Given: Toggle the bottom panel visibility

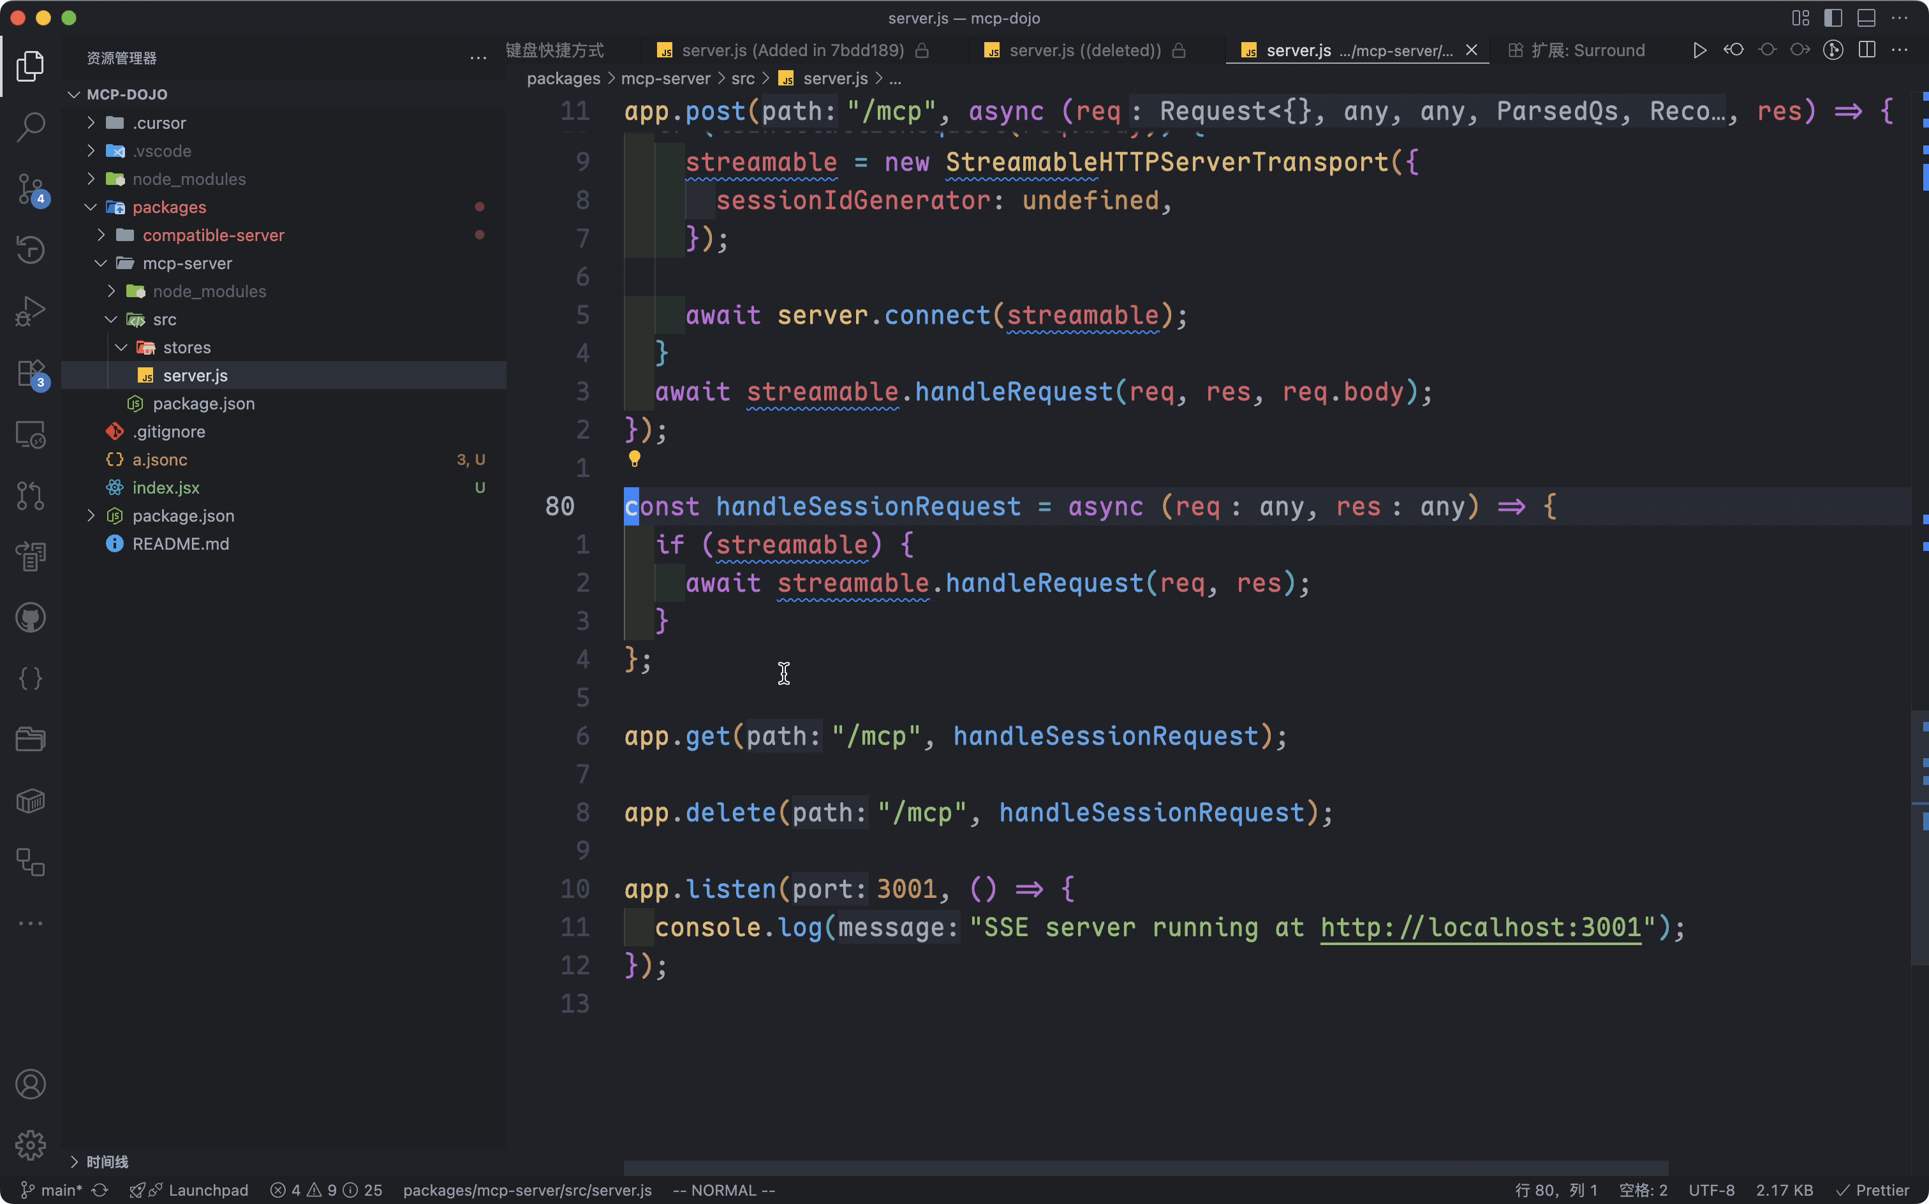Looking at the screenshot, I should click(x=1866, y=17).
